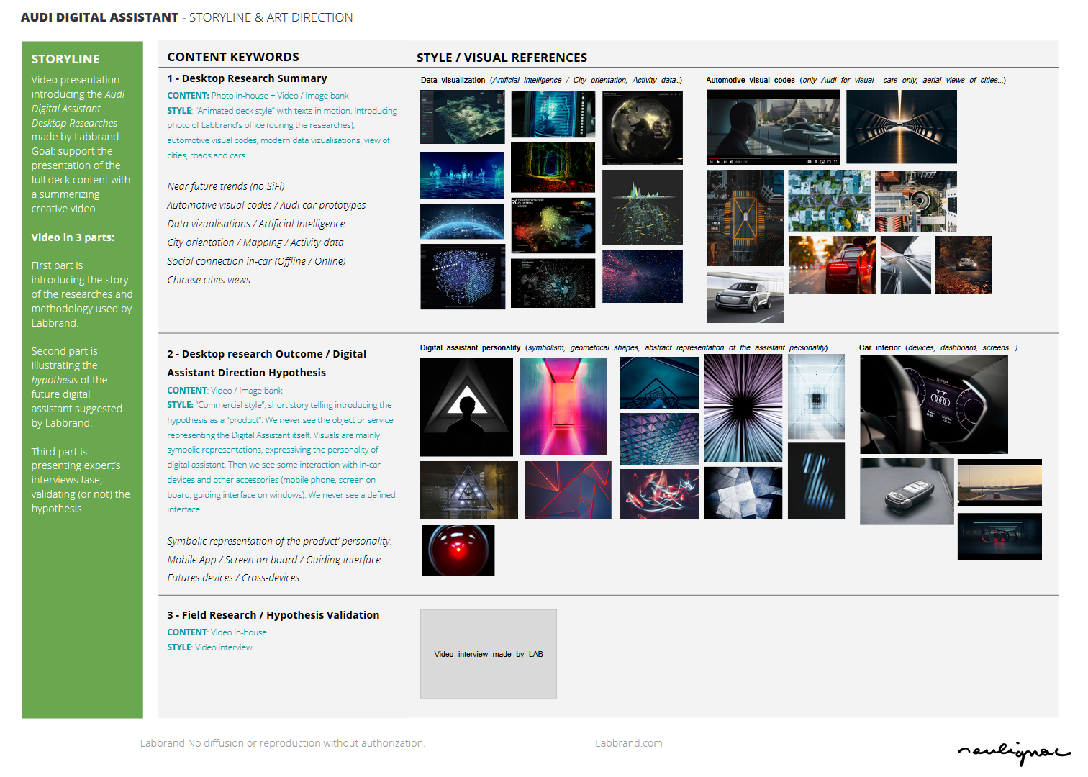Viewport: 1088px width, 777px height.
Task: Select the 'STYLE / VISUAL REFERENCES' heading
Action: [502, 58]
